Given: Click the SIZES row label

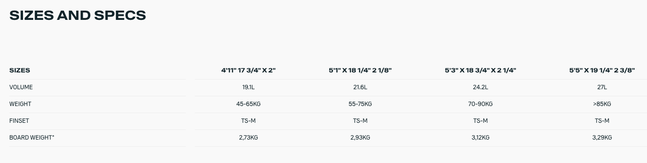Looking at the screenshot, I should tap(19, 70).
